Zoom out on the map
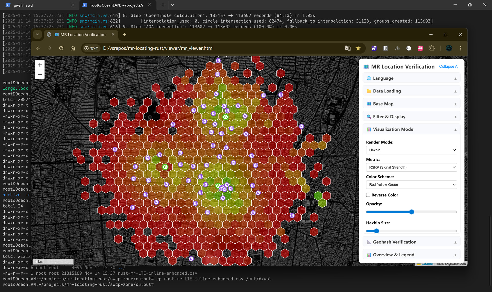This screenshot has height=292, width=492. (x=40, y=74)
